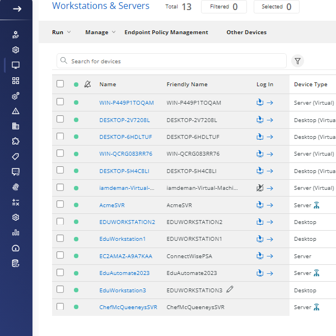Click the Search for devices field
The width and height of the screenshot is (336, 336).
click(x=174, y=61)
